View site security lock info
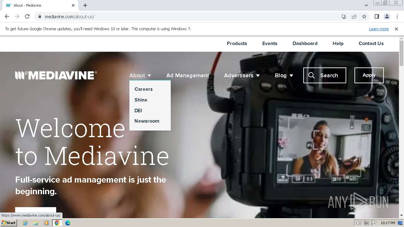This screenshot has width=404, height=227. (39, 17)
